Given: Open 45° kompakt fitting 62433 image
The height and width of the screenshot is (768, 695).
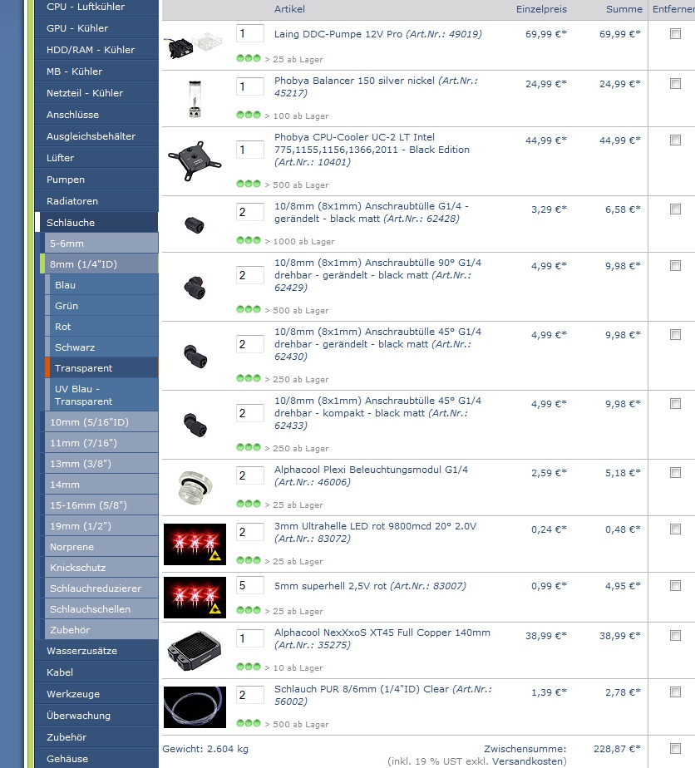Looking at the screenshot, I should tap(195, 425).
